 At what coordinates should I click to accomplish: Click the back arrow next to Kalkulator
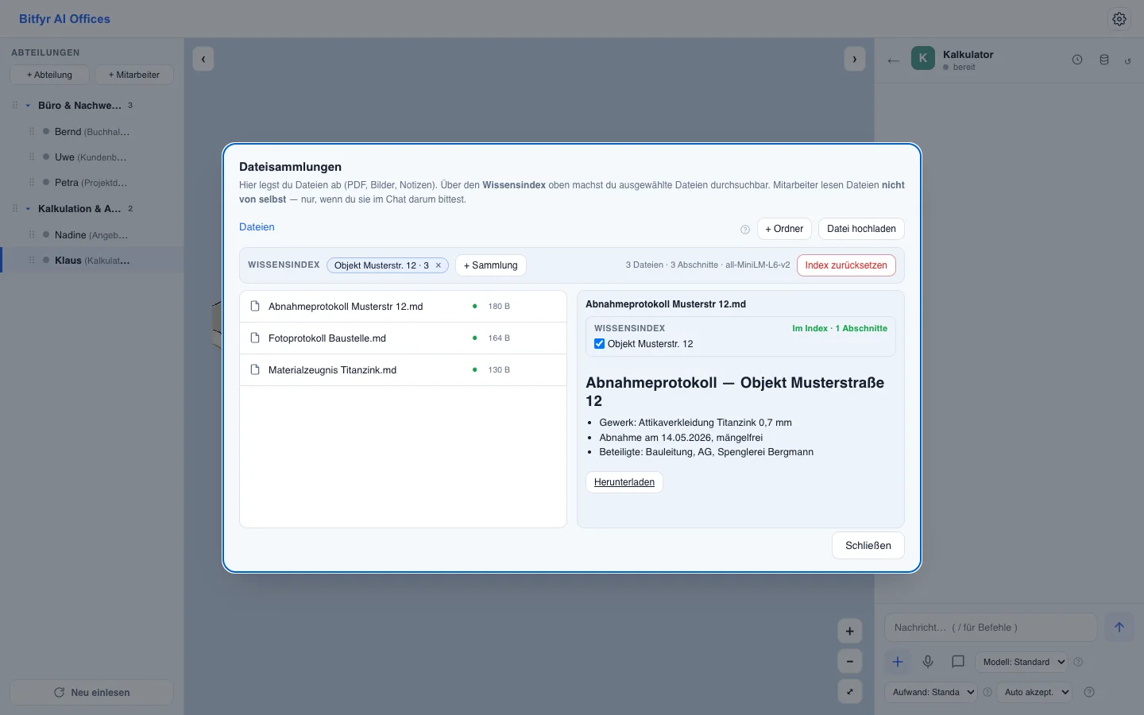click(894, 60)
